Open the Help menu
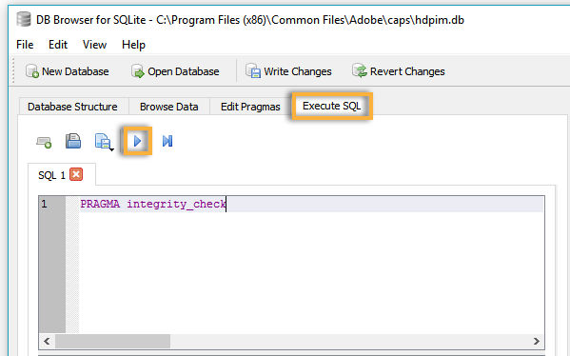This screenshot has width=570, height=356. click(133, 45)
